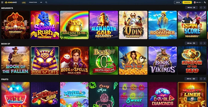Click the yellow Register button

coord(187,2)
